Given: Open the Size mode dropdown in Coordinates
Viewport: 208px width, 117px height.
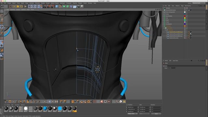Looking at the screenshot, I should click(x=144, y=114).
